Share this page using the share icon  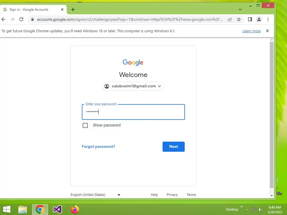tap(230, 19)
